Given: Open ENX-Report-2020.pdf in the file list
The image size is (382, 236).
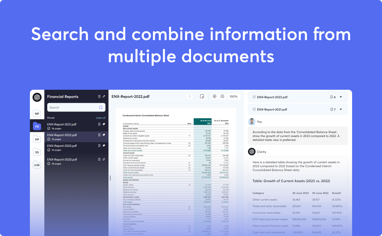Looking at the screenshot, I should (x=62, y=159).
